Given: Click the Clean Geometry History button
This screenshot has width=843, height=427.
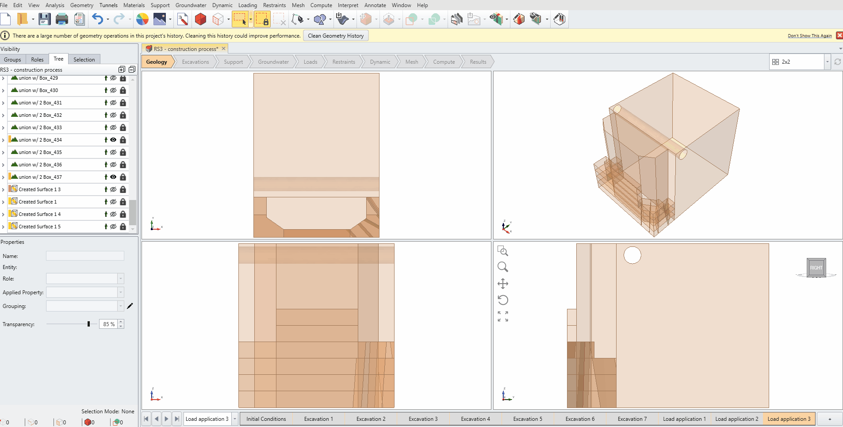Looking at the screenshot, I should (x=335, y=35).
